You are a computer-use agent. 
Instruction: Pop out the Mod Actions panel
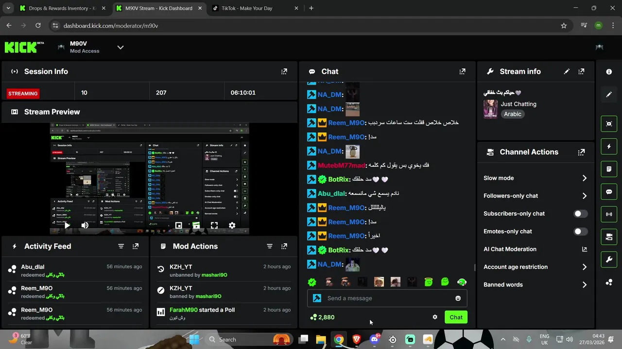(284, 246)
